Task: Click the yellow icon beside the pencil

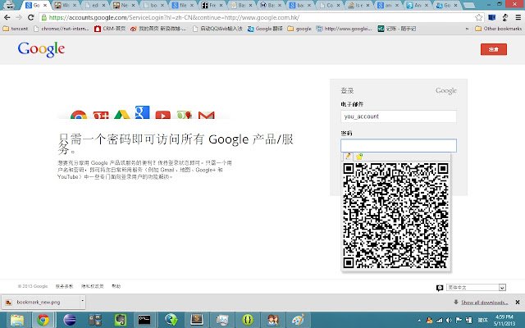Action: (x=359, y=157)
